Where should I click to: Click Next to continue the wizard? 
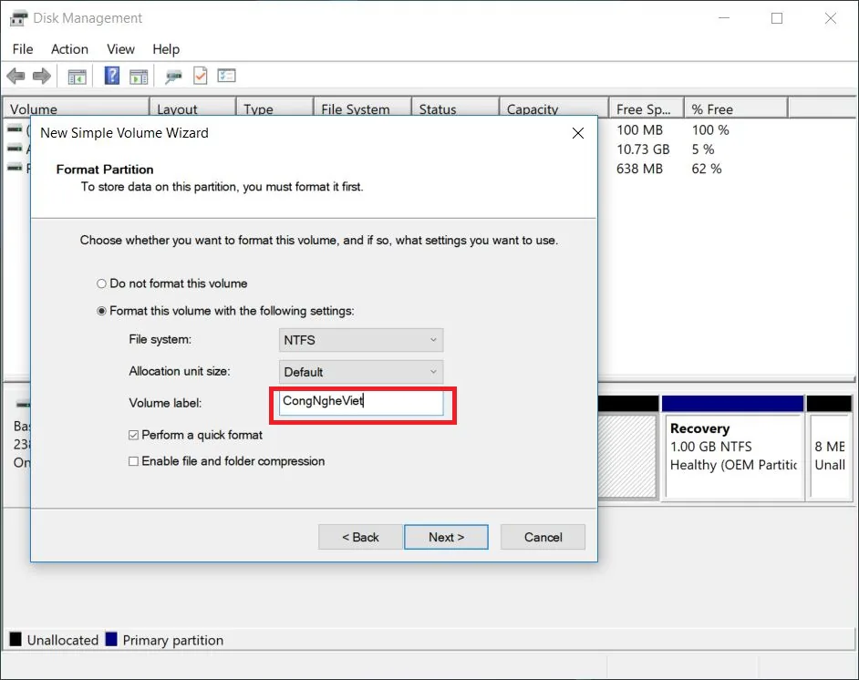[446, 537]
